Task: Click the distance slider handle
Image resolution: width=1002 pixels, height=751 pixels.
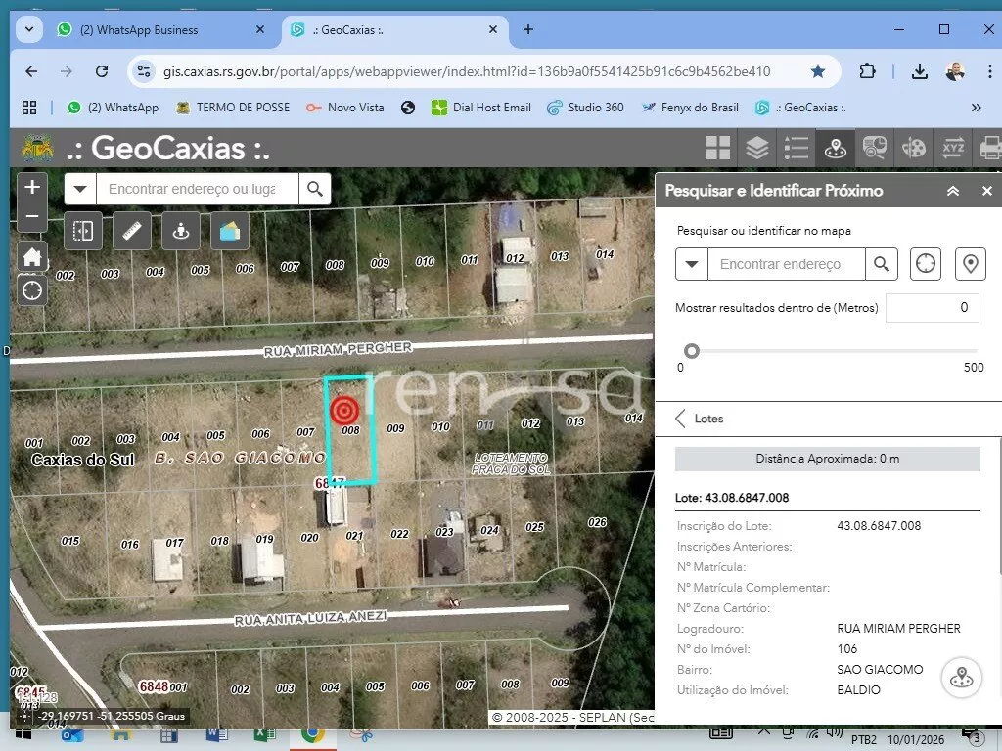Action: [692, 351]
